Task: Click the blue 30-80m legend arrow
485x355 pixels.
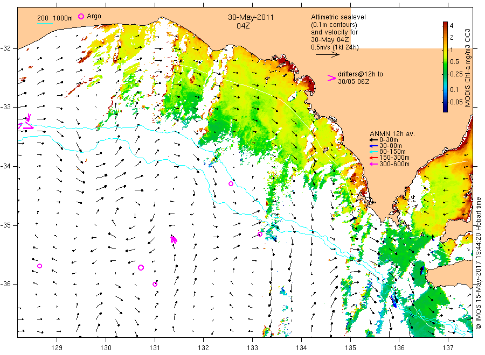Action: click(374, 146)
